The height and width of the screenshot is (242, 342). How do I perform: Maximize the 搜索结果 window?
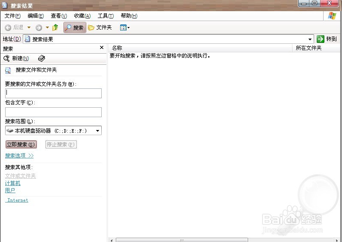315,3
